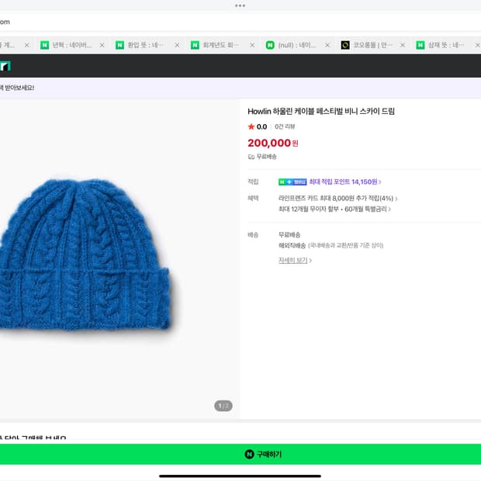This screenshot has width=481, height=481.
Task: Click the blue beanie product image
Action: click(85, 254)
